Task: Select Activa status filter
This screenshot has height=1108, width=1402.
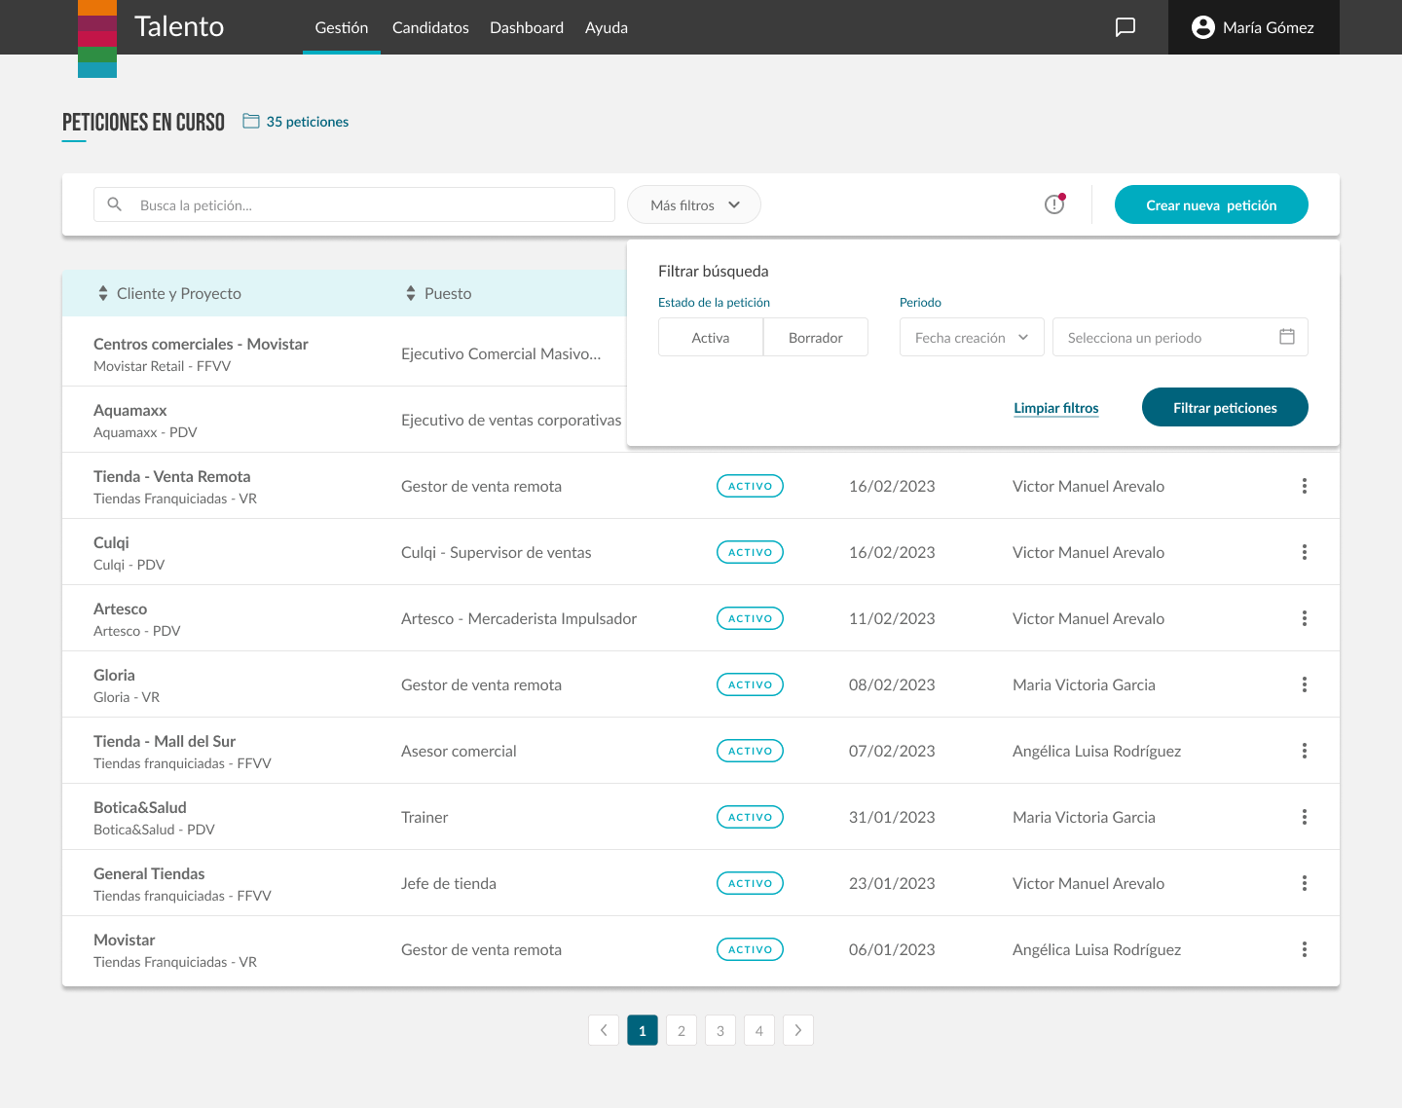Action: point(711,337)
